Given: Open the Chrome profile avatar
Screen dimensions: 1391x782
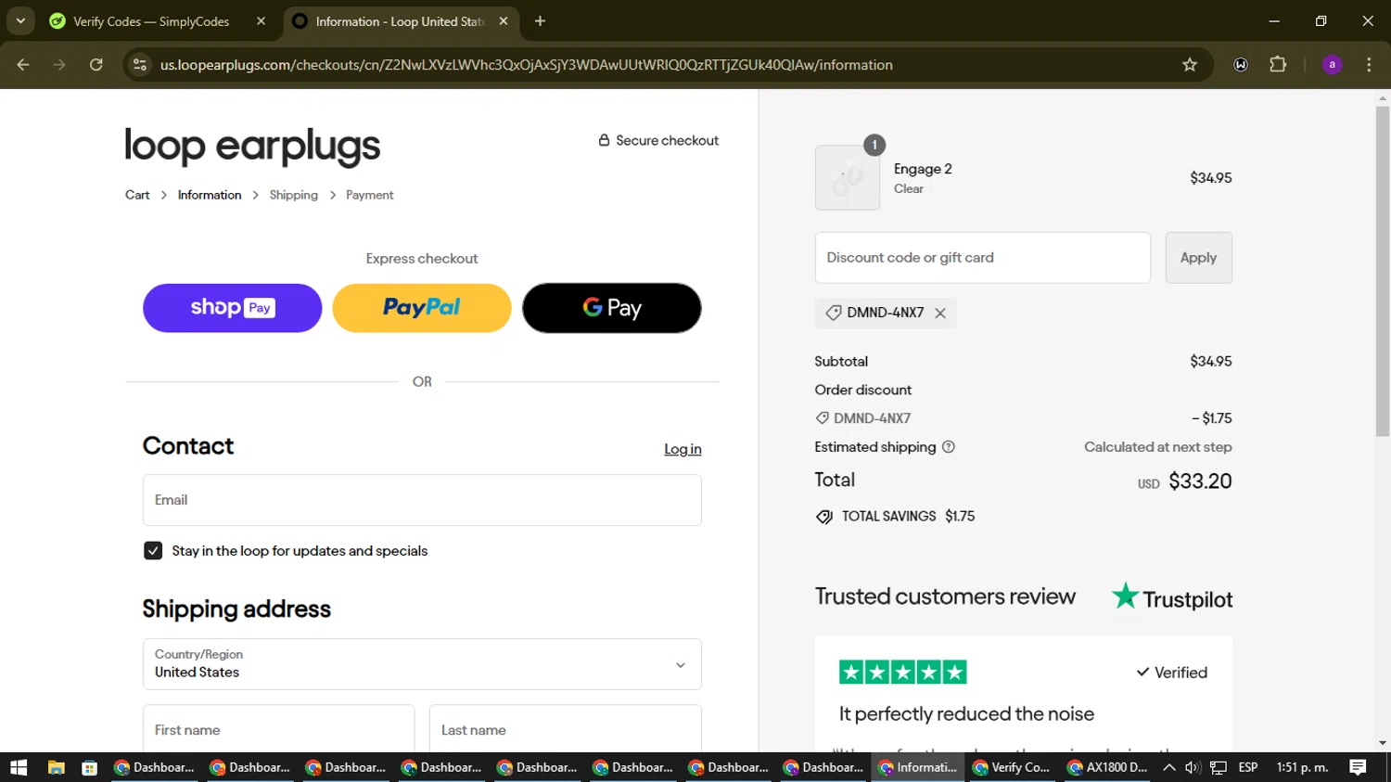Looking at the screenshot, I should point(1333,65).
